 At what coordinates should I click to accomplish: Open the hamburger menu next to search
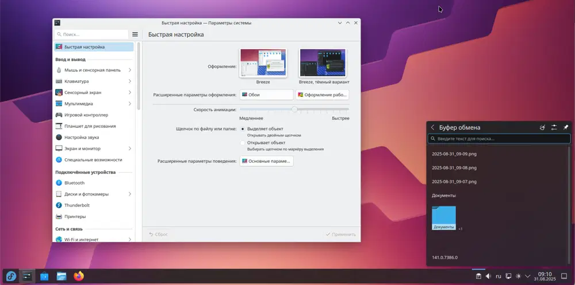[135, 34]
